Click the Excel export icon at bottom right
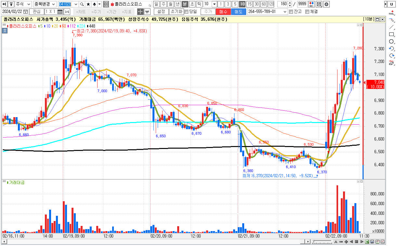The image size is (397, 246). point(367,242)
